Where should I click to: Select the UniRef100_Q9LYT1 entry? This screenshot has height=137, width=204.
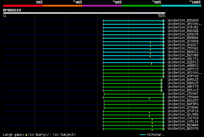click(x=183, y=59)
